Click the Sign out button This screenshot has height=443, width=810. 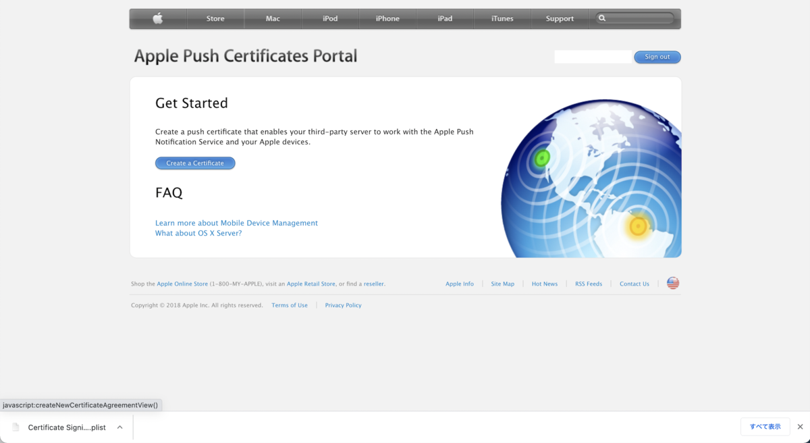coord(657,57)
